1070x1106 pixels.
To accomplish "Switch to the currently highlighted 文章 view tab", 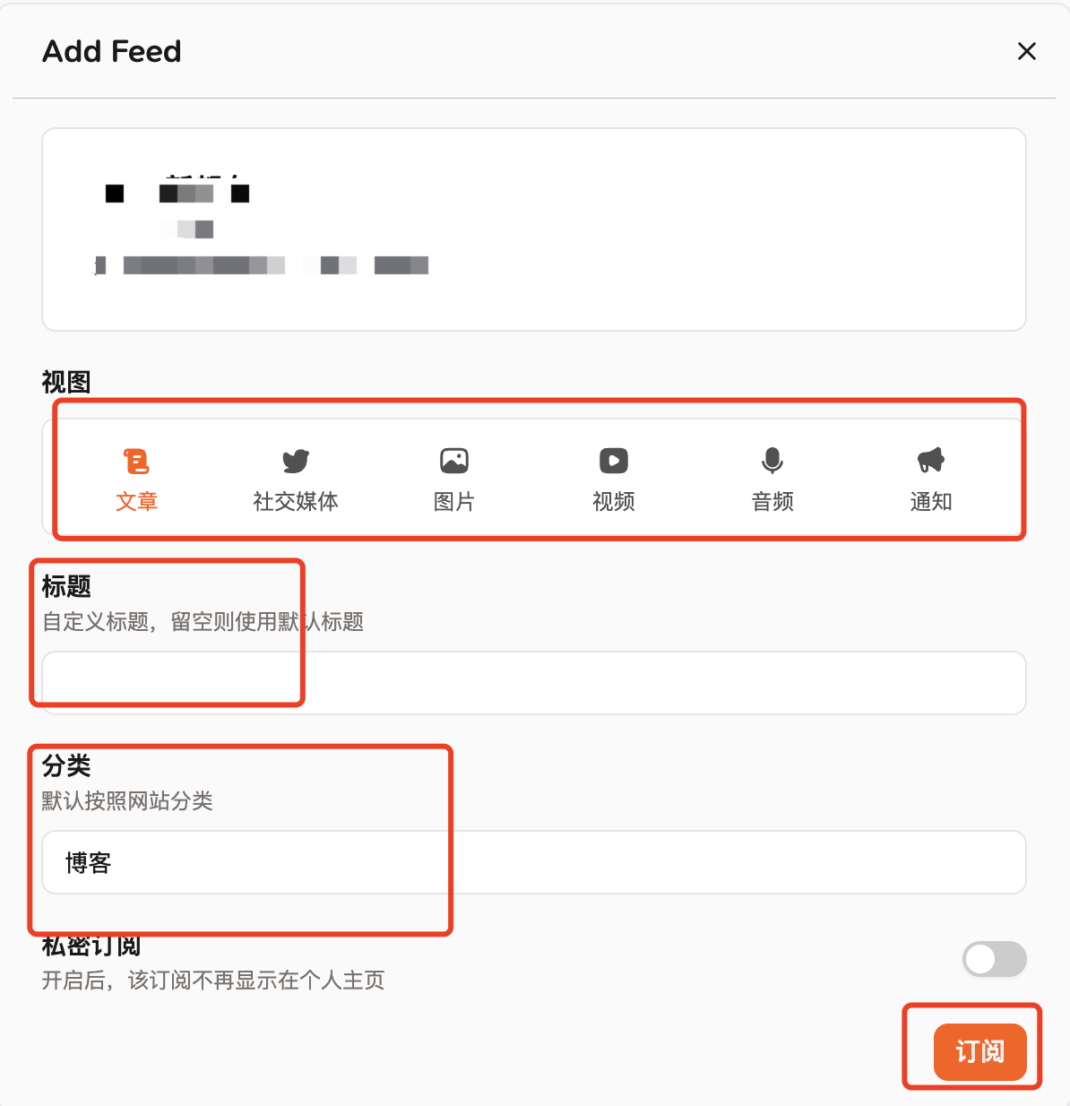I will click(x=136, y=478).
